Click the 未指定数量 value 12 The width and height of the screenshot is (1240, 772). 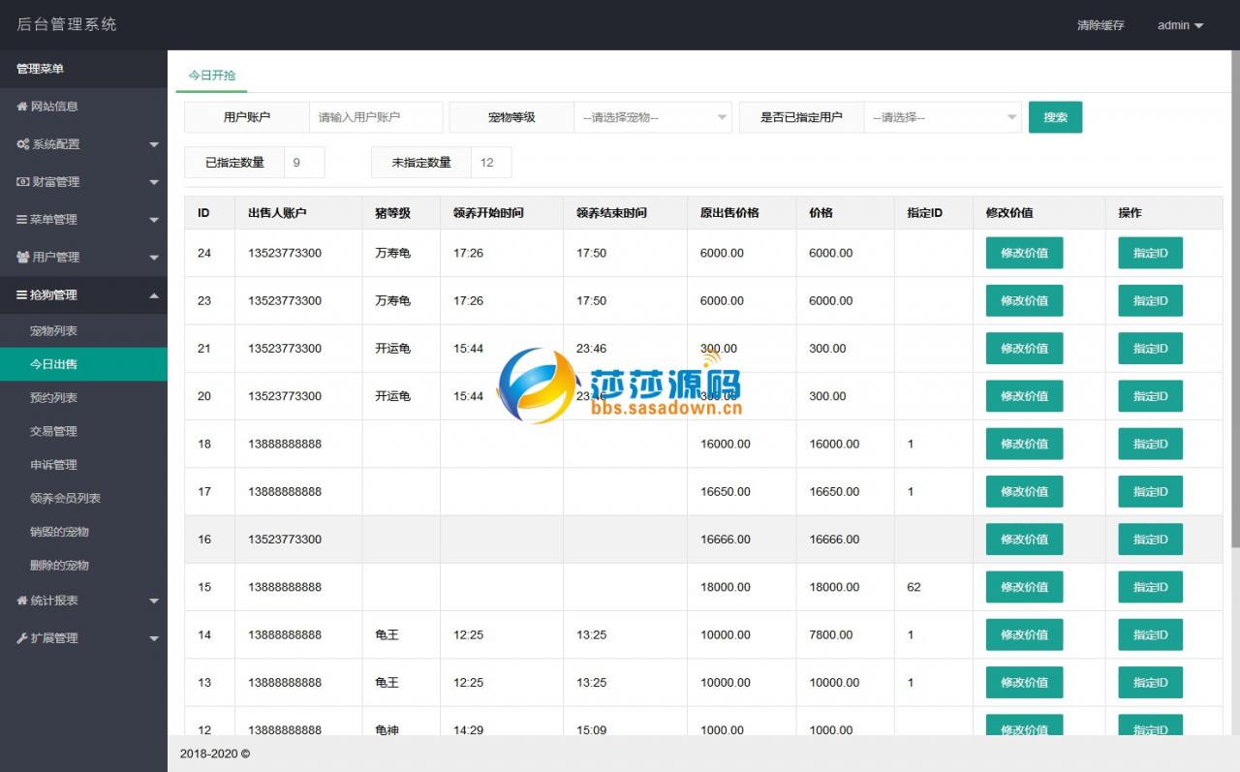tap(487, 163)
